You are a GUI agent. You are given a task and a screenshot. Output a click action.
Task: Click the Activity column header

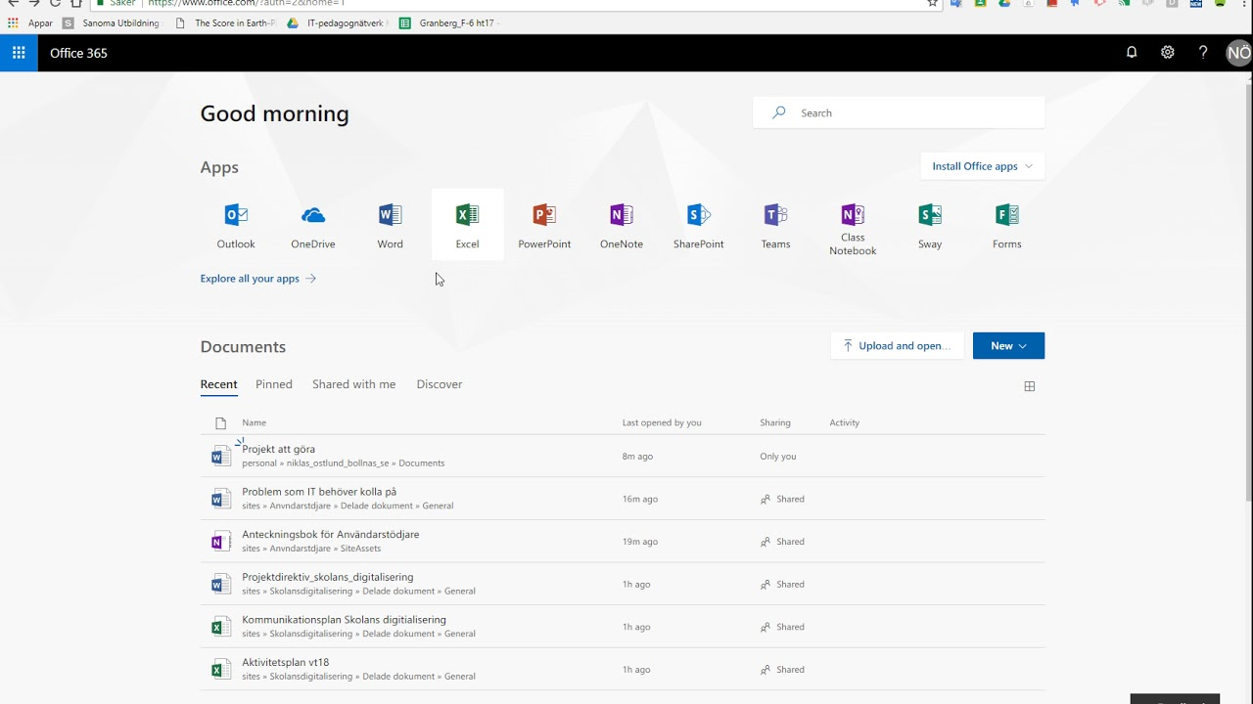pos(845,422)
